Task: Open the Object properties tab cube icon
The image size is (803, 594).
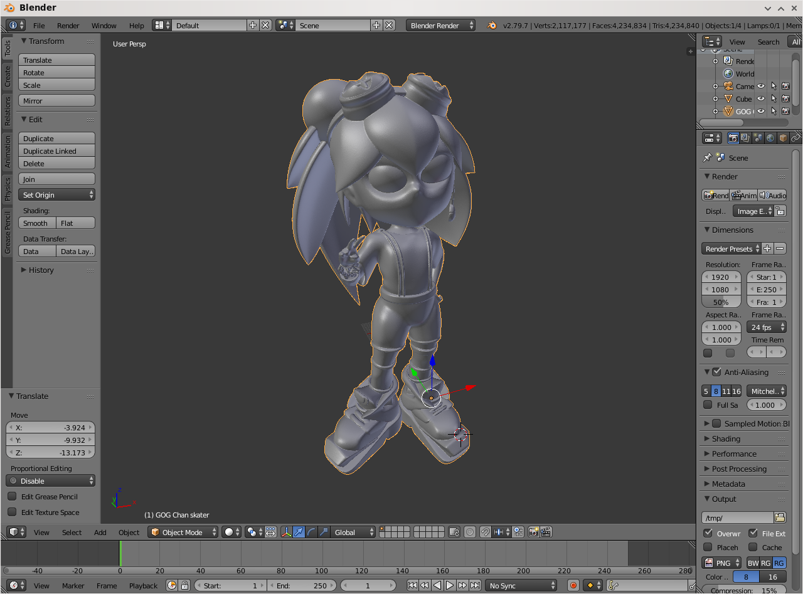Action: point(783,138)
